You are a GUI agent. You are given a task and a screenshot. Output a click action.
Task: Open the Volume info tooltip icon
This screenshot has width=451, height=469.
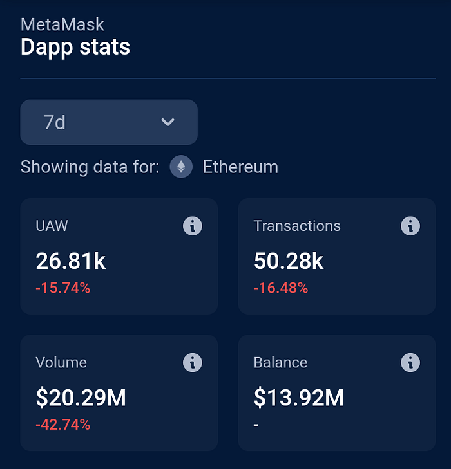[193, 362]
